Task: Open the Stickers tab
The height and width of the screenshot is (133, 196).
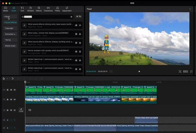Action: click(x=31, y=9)
